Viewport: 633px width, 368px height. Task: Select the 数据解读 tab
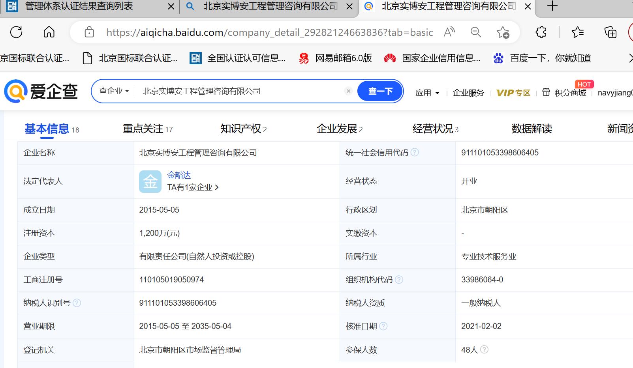coord(532,129)
